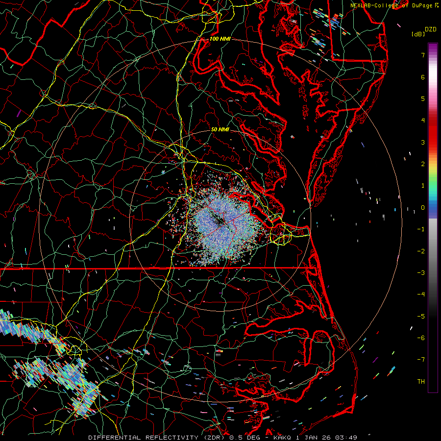Select the 2 dB scale label
Viewport: 441px width, 441px height.
(423, 164)
